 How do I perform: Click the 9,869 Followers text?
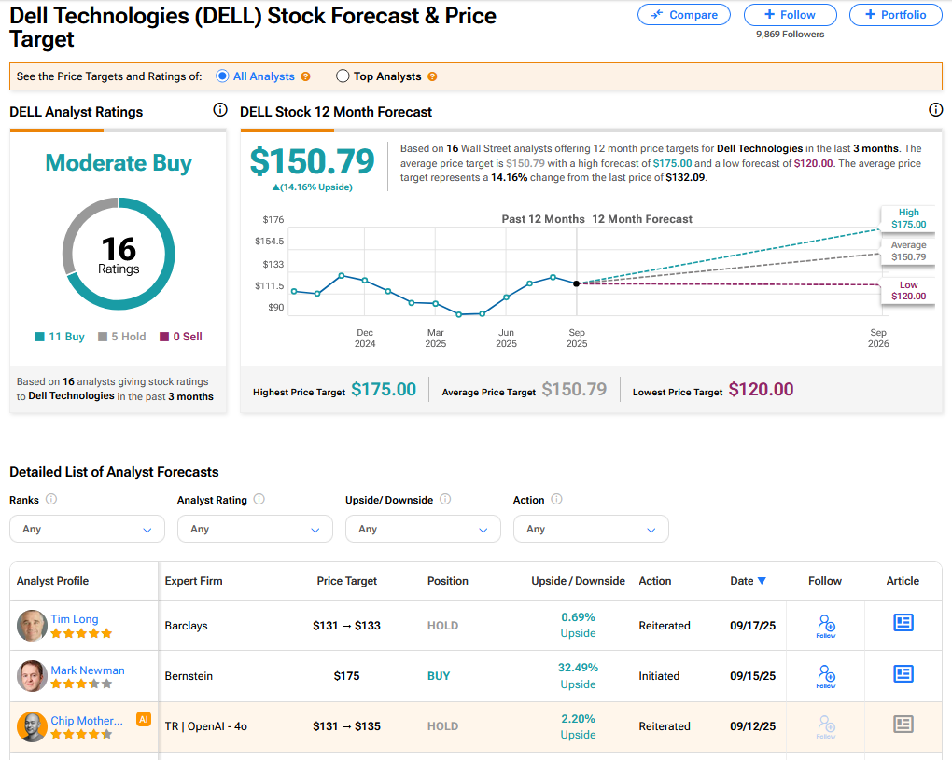click(790, 35)
